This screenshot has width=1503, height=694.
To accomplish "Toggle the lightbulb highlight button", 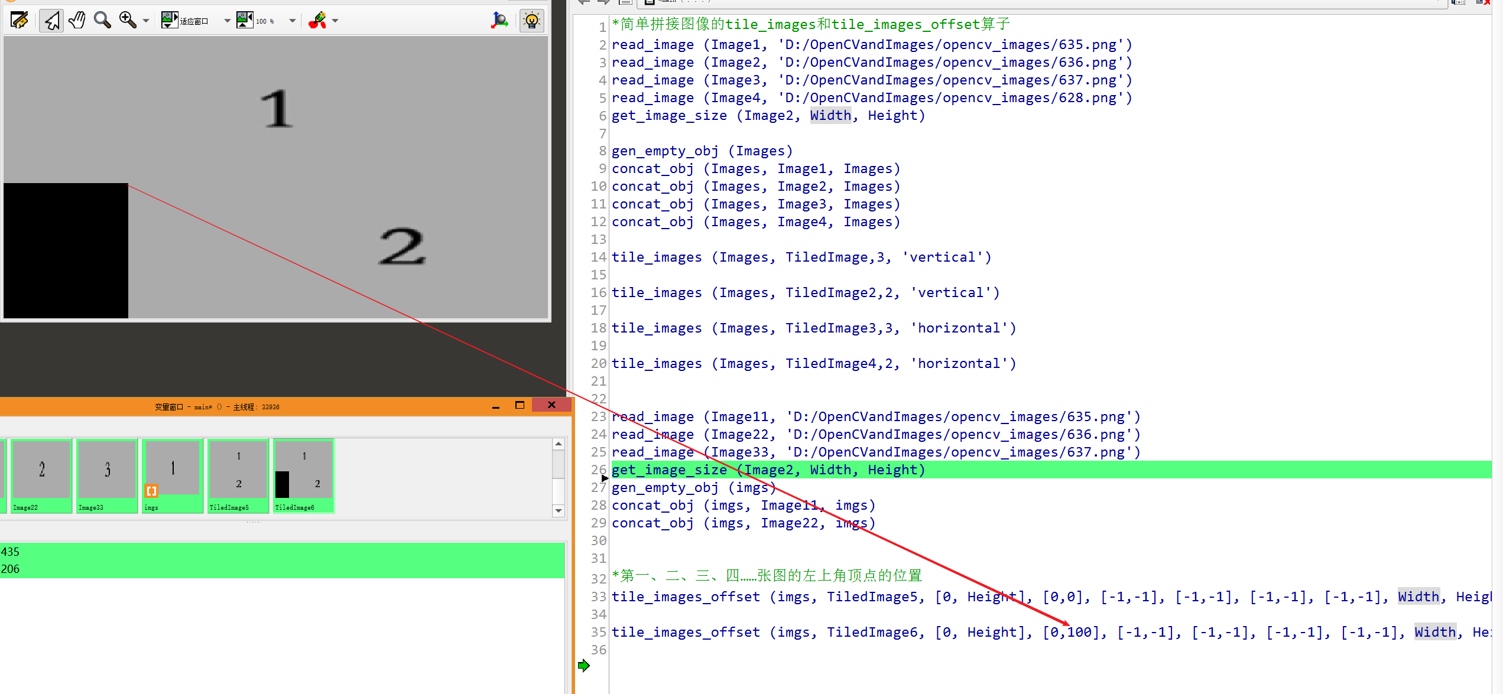I will pyautogui.click(x=531, y=21).
